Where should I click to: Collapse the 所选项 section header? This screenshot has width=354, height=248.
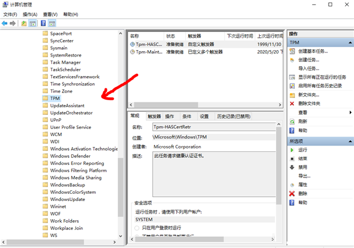pos(348,141)
